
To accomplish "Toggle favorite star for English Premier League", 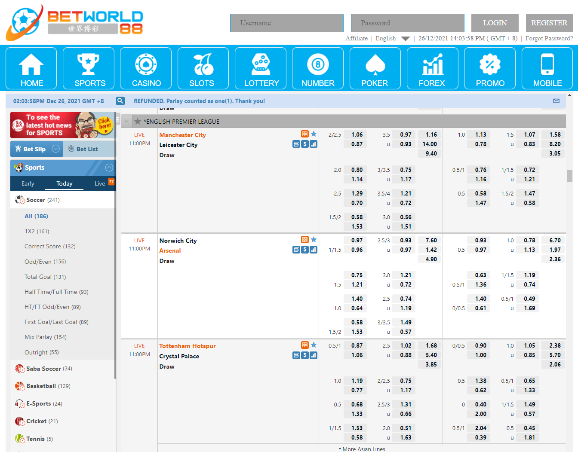I will tap(138, 122).
